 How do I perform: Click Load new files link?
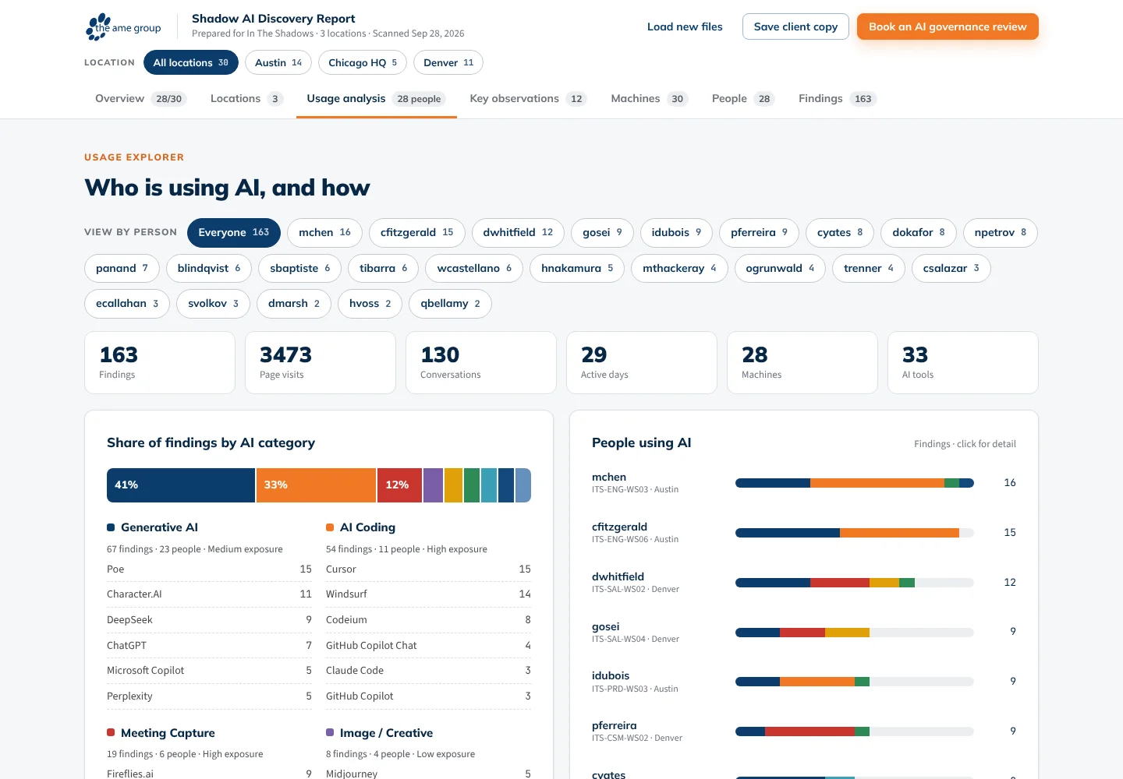pyautogui.click(x=685, y=26)
